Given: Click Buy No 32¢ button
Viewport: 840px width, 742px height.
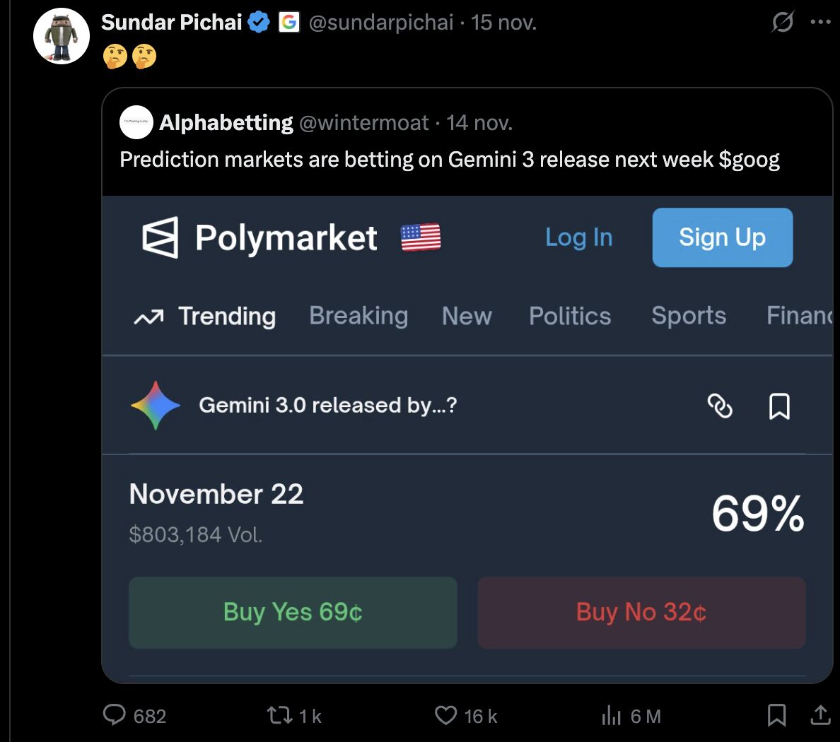Looking at the screenshot, I should pos(641,612).
